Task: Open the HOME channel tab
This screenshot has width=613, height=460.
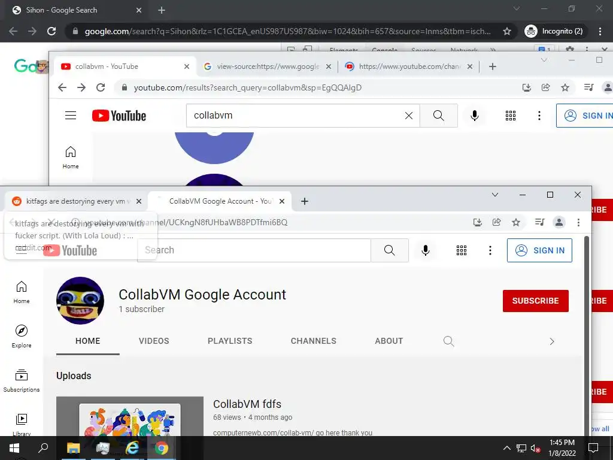Action: coord(88,341)
